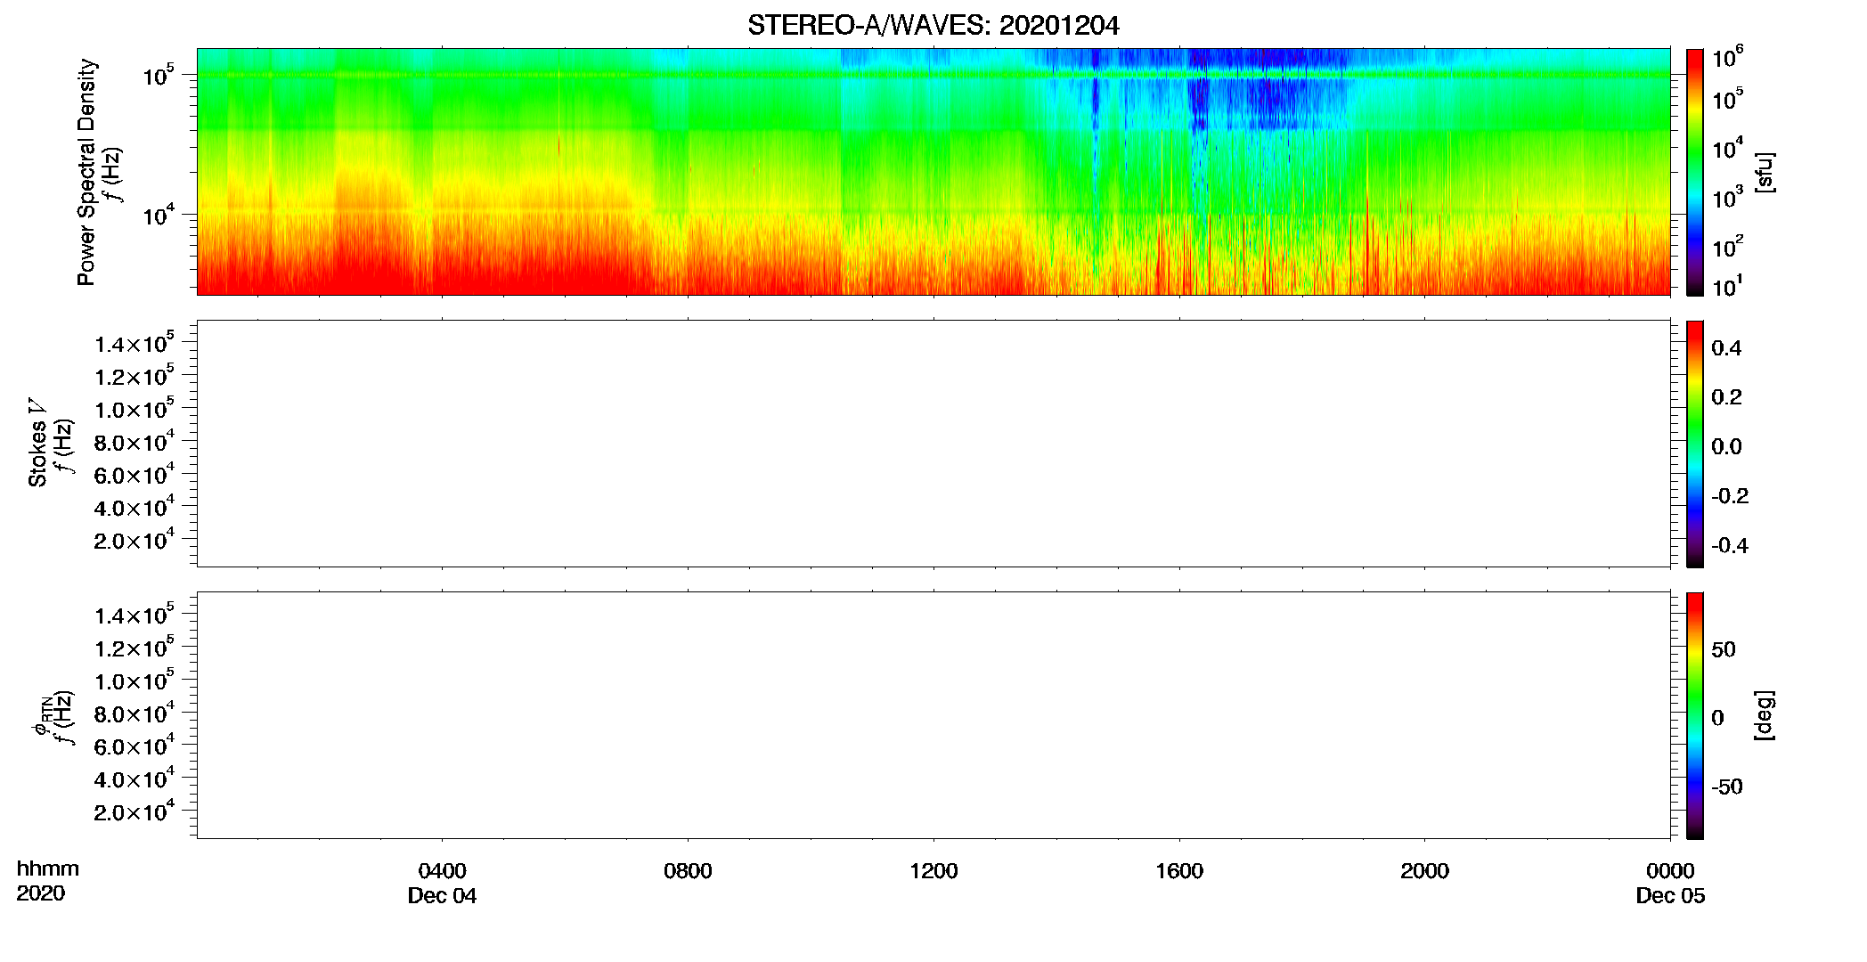Viewport: 1867px width, 962px height.
Task: Click the '0800' time axis tick label
Action: (x=688, y=871)
